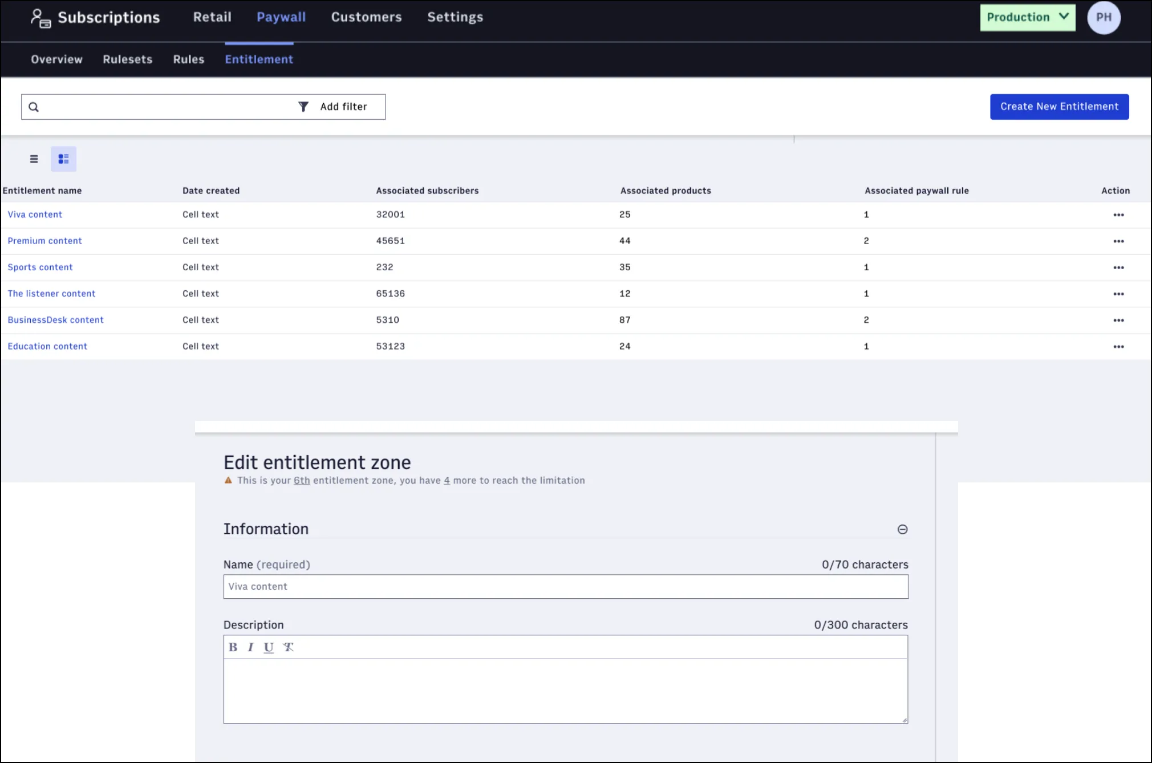Clear text formatting in Description
1152x763 pixels.
point(288,647)
